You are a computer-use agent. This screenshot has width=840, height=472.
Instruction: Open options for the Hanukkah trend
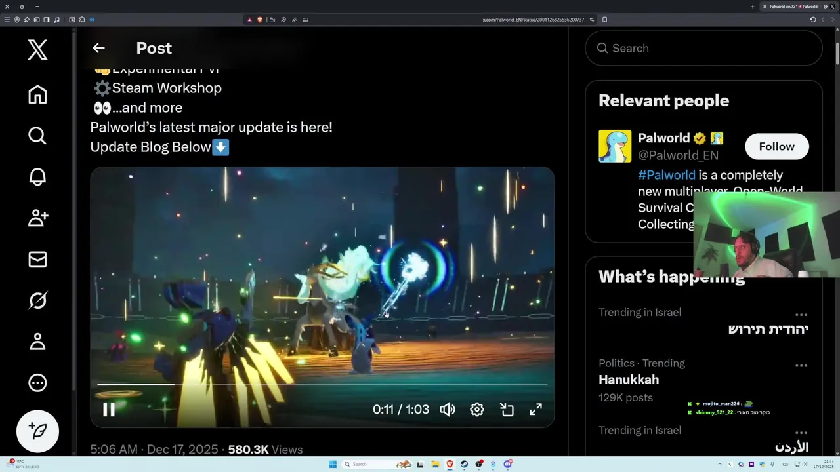coord(801,366)
